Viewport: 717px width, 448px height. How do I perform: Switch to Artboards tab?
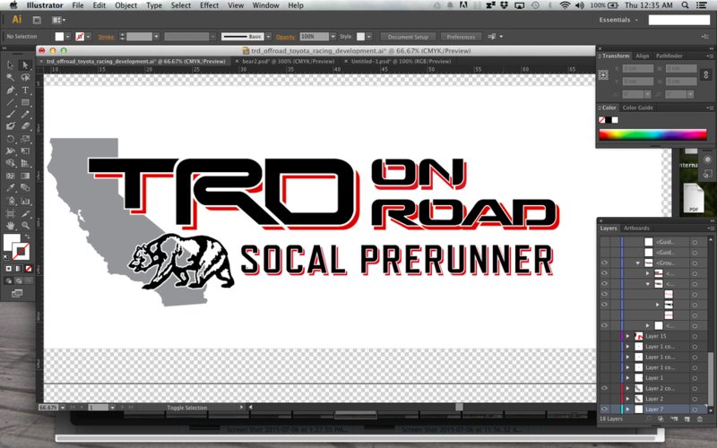(x=636, y=228)
